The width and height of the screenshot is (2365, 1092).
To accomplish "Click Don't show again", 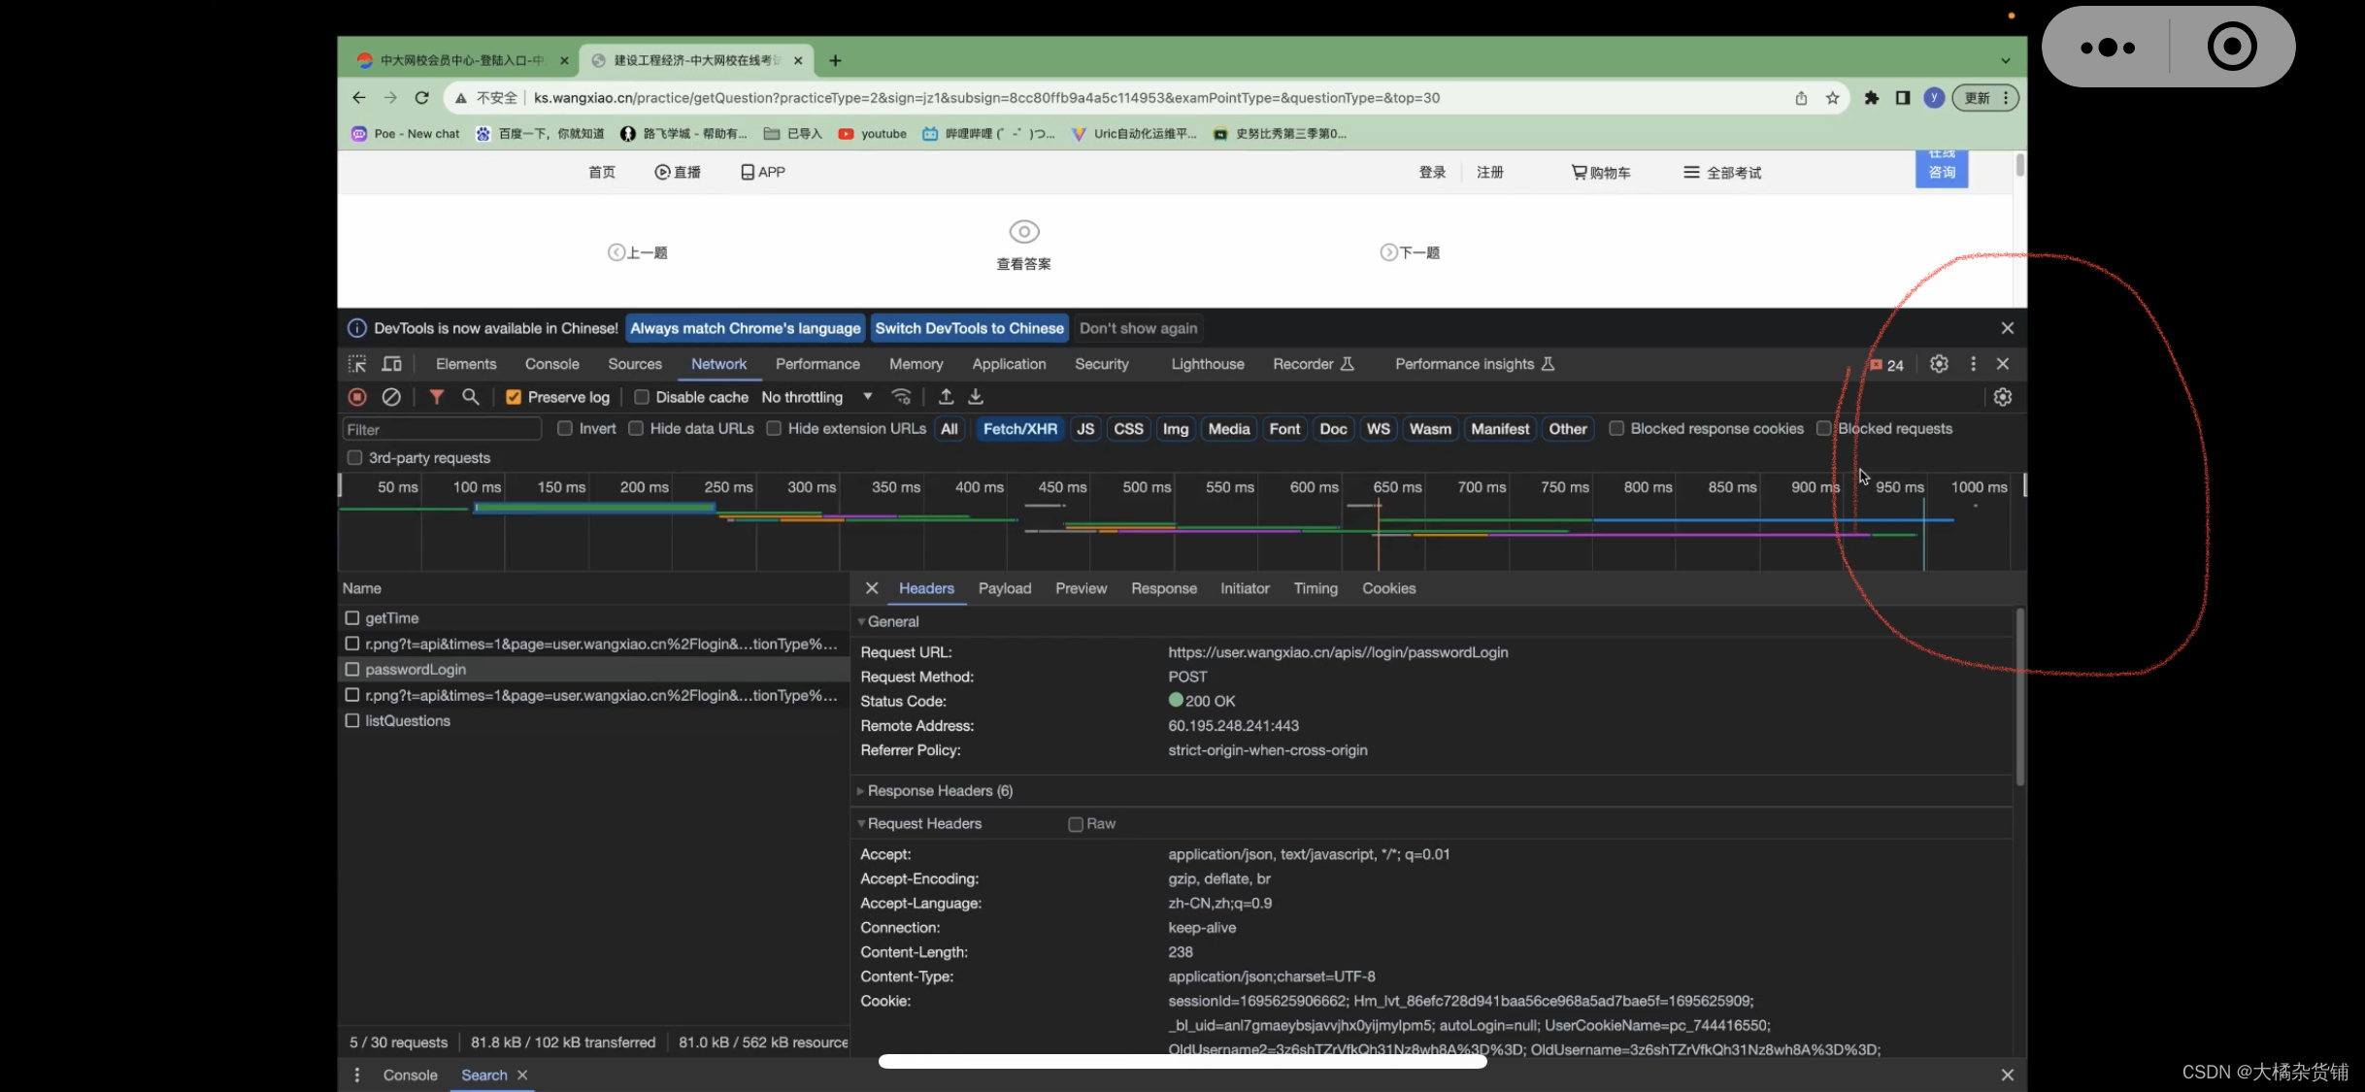I will (x=1139, y=328).
